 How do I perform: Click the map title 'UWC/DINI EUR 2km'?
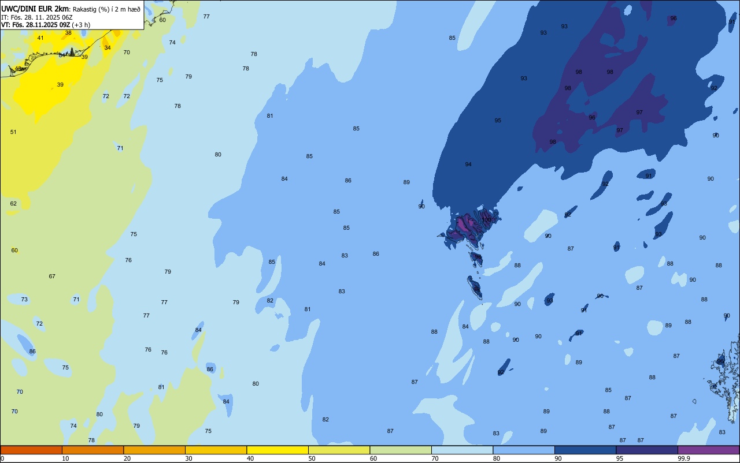(35, 9)
